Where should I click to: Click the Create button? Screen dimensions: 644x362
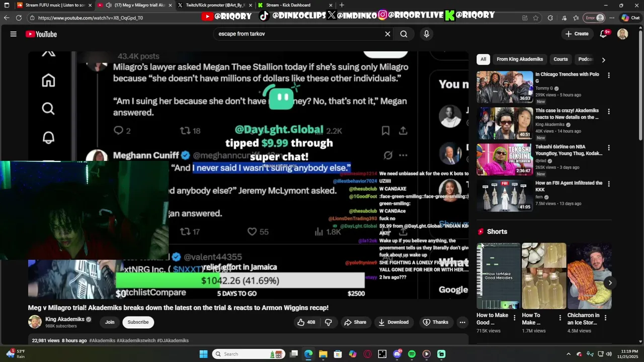[577, 34]
